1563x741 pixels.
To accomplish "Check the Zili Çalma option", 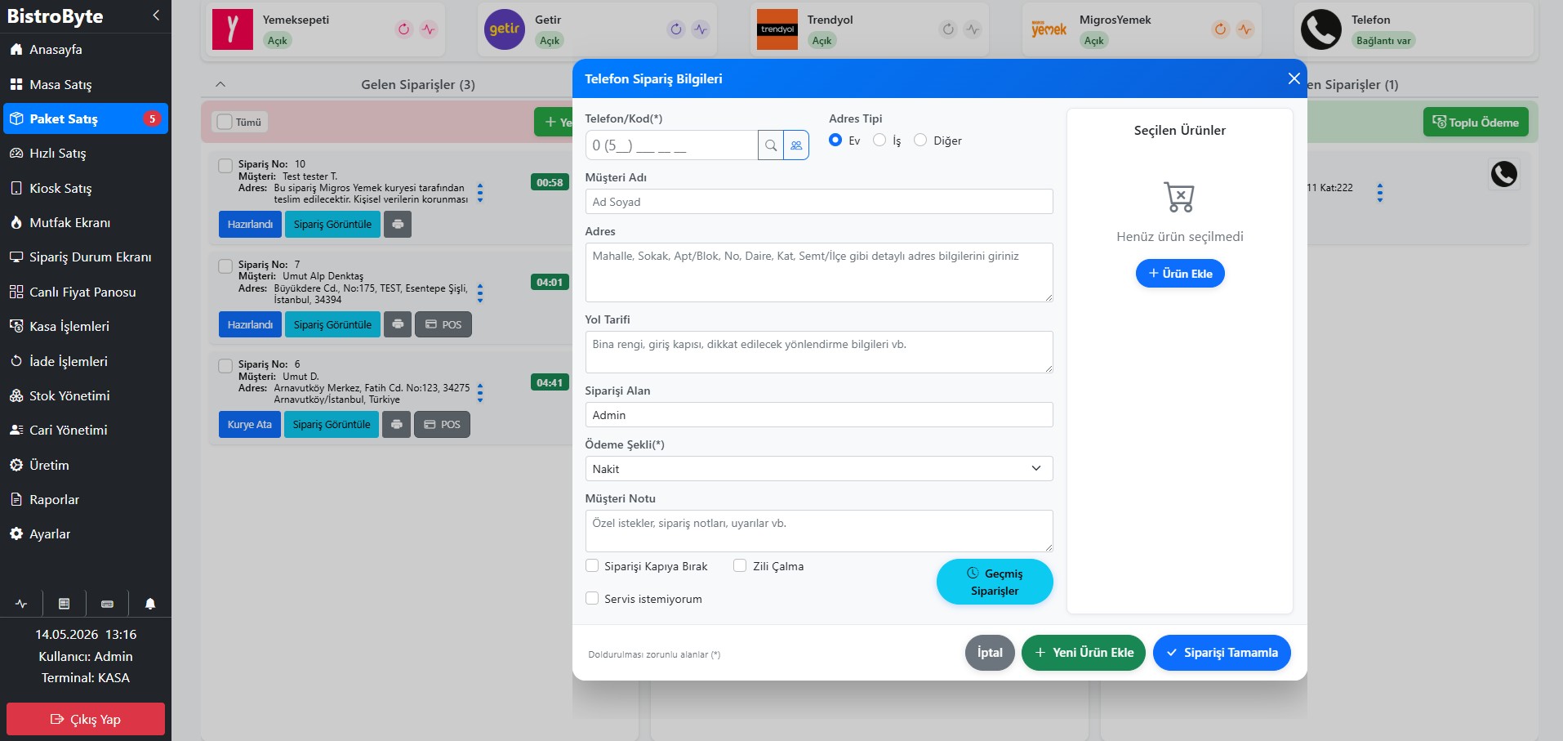I will click(x=740, y=565).
